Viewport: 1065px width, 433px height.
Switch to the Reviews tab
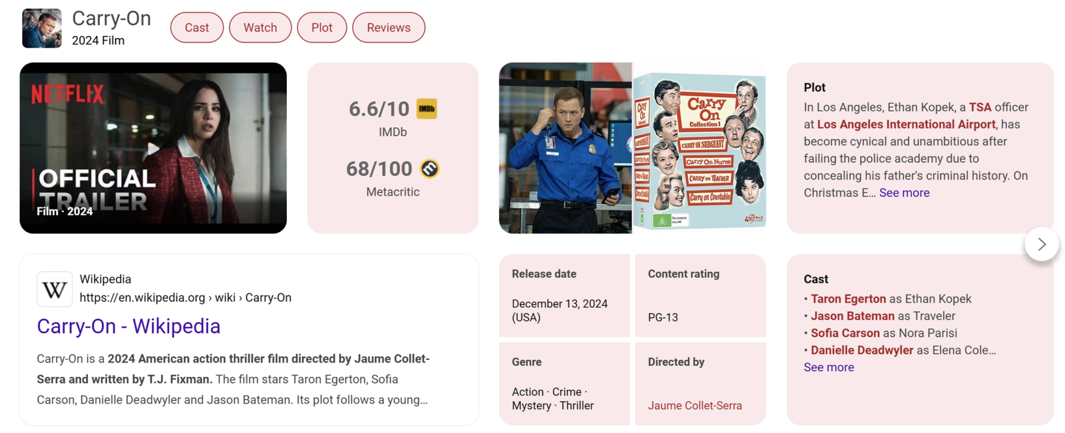[x=388, y=28]
